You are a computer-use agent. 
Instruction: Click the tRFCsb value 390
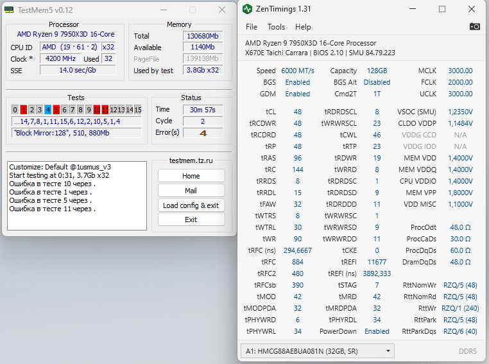point(298,285)
